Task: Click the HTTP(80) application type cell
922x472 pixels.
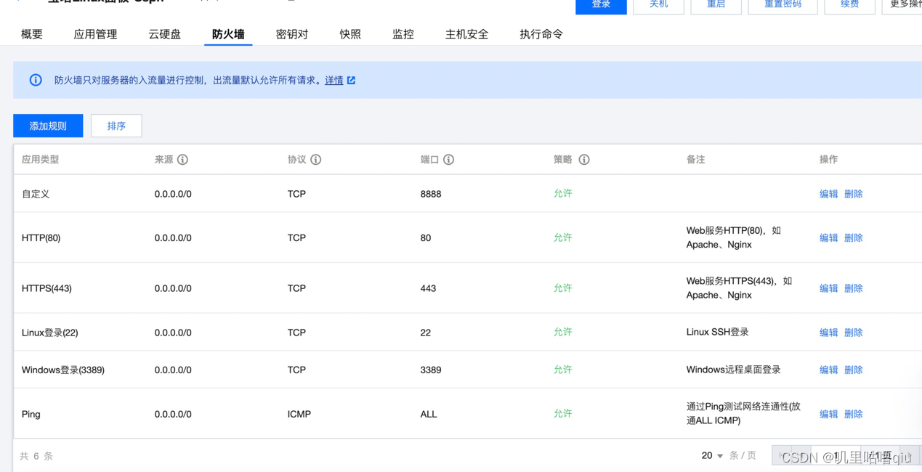Action: [x=41, y=237]
